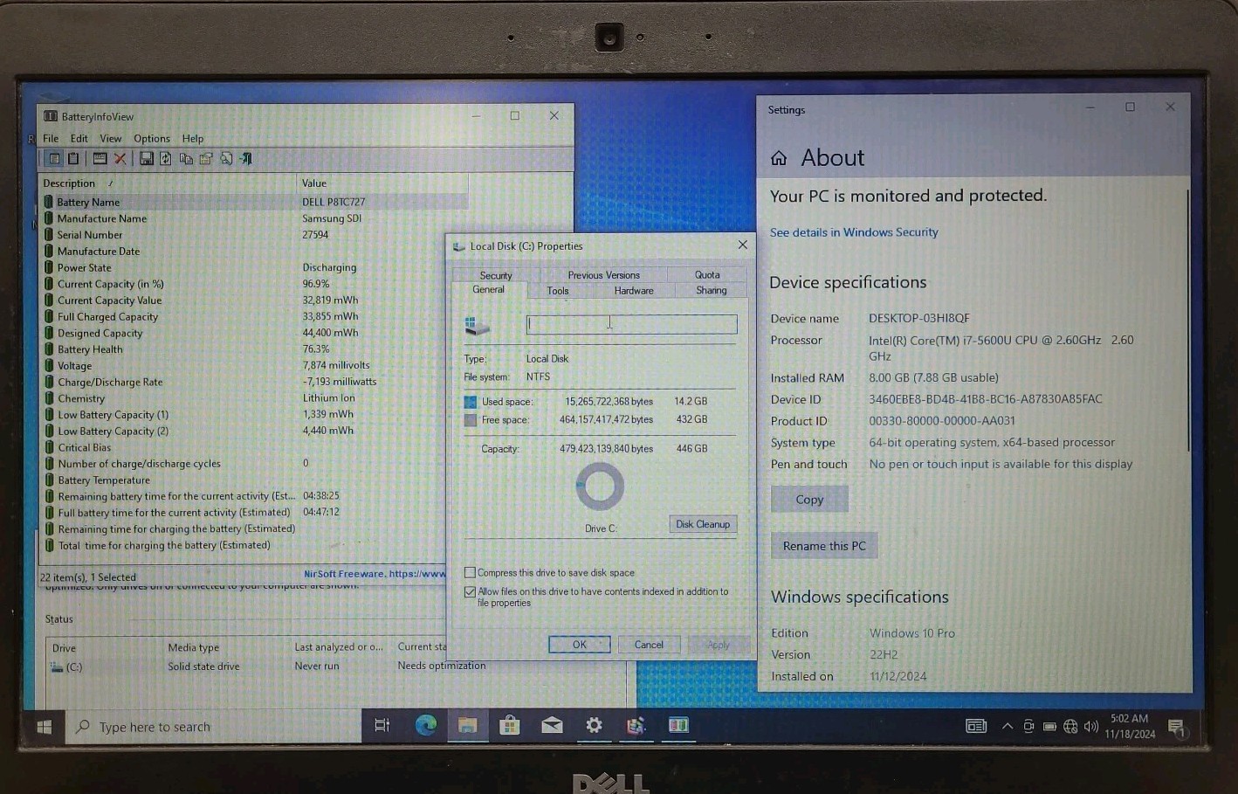Switch to the Security tab
Viewport: 1238px width, 794px height.
496,275
